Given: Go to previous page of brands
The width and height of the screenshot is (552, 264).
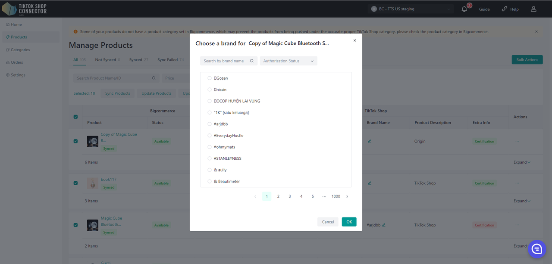Looking at the screenshot, I should 255,196.
